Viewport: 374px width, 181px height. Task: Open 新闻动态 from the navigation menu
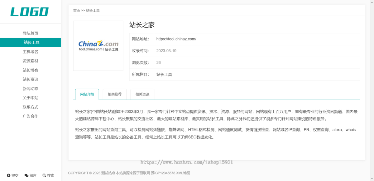[30, 88]
